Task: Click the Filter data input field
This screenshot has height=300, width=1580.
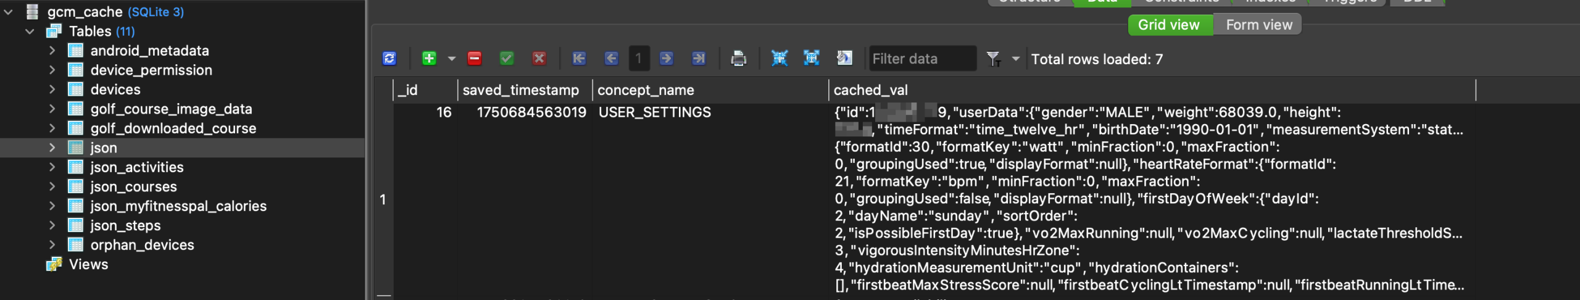Action: pos(921,59)
